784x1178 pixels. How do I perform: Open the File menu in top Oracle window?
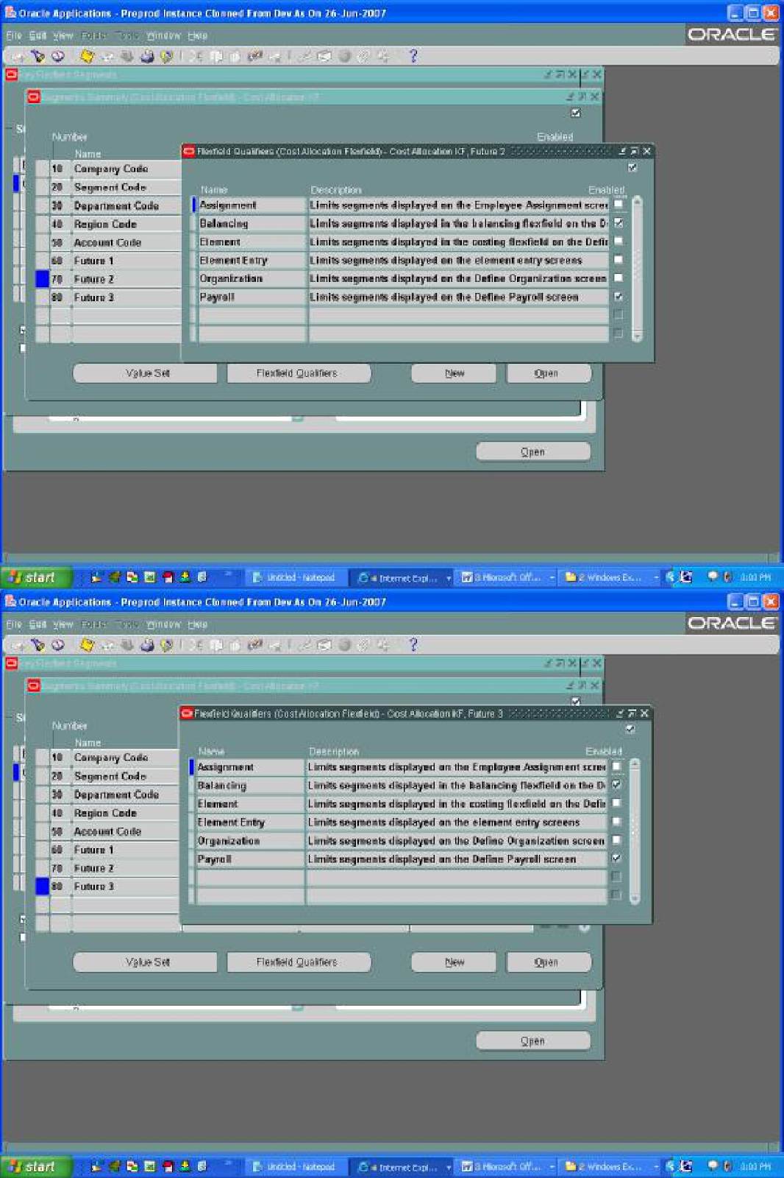pyautogui.click(x=13, y=35)
